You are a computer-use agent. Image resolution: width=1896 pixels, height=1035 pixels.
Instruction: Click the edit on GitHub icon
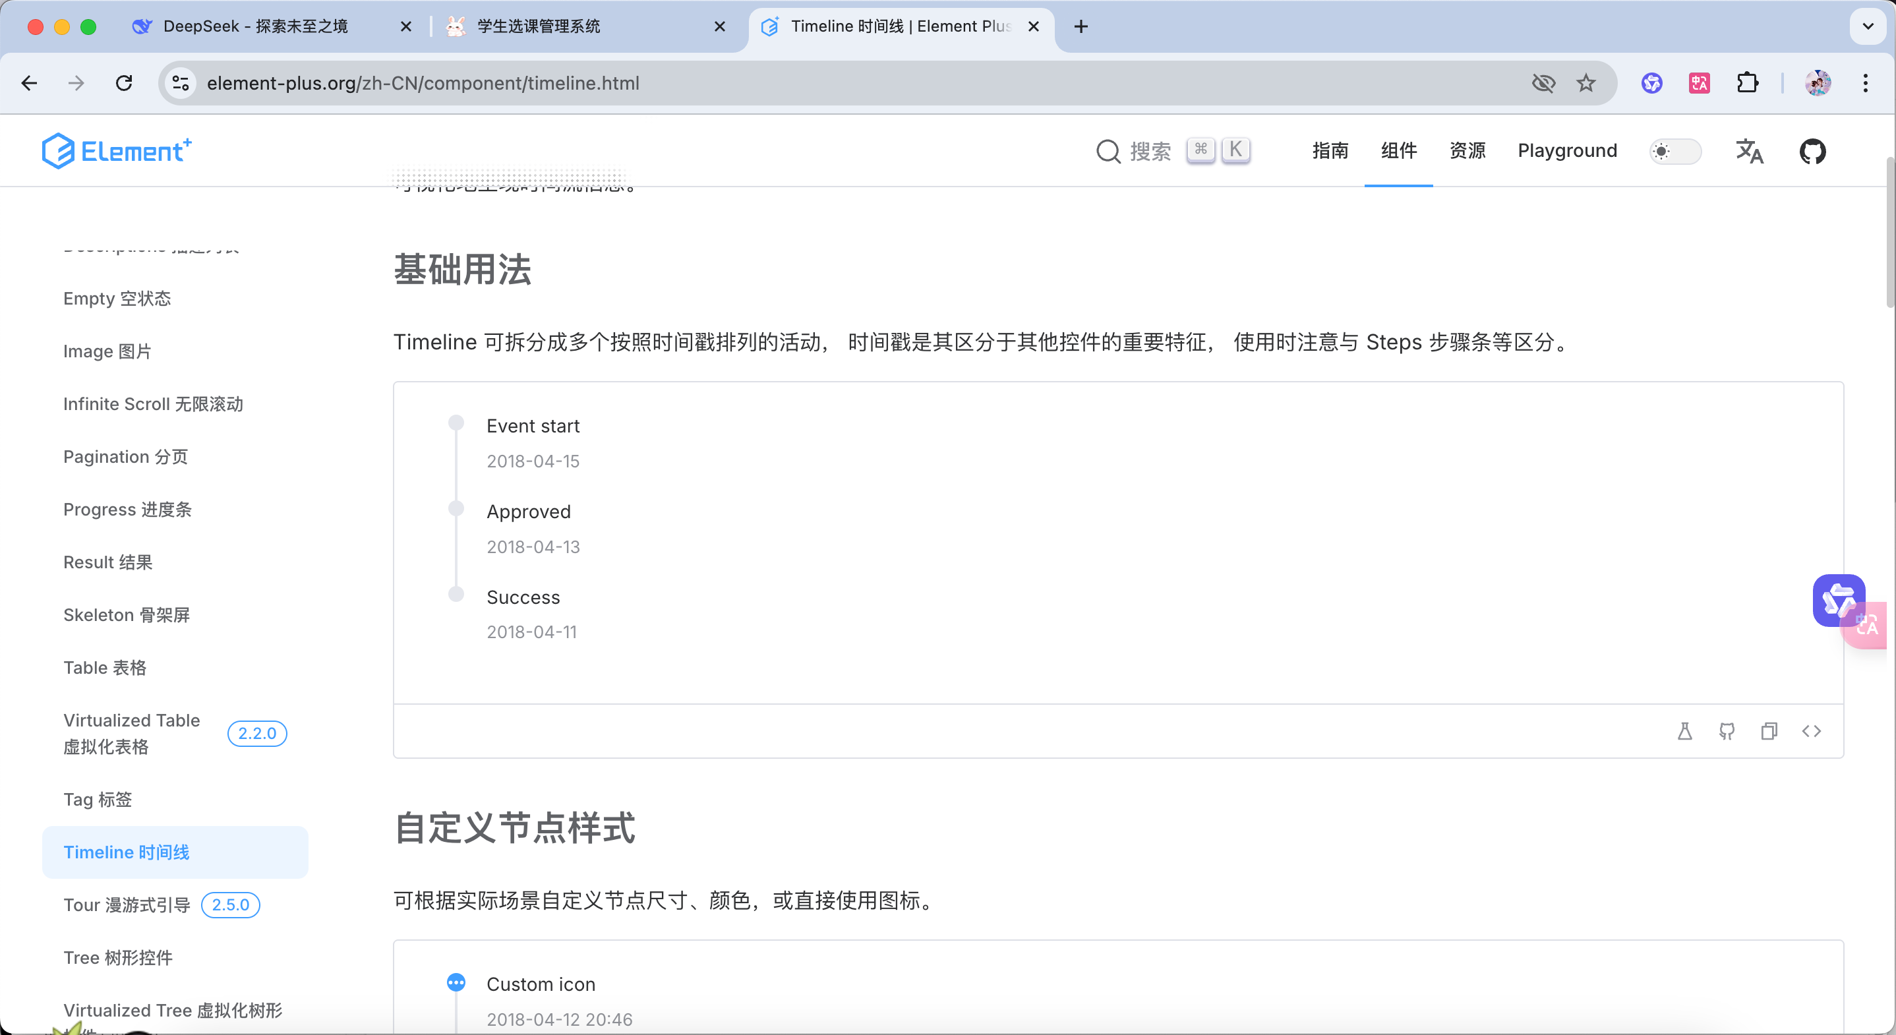point(1727,731)
